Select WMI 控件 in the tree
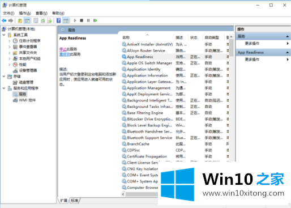This screenshot has height=208, width=291. click(27, 100)
